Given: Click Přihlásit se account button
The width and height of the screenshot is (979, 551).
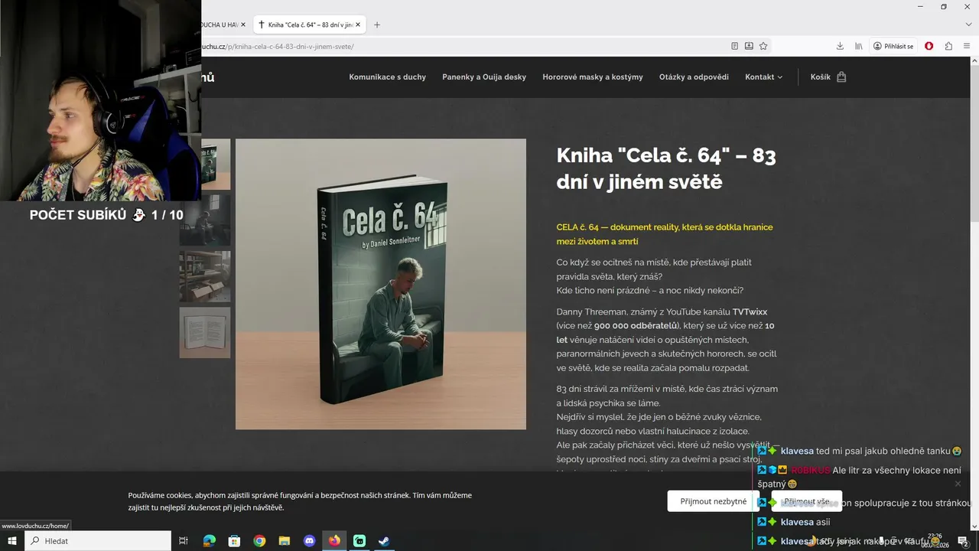Looking at the screenshot, I should [893, 46].
